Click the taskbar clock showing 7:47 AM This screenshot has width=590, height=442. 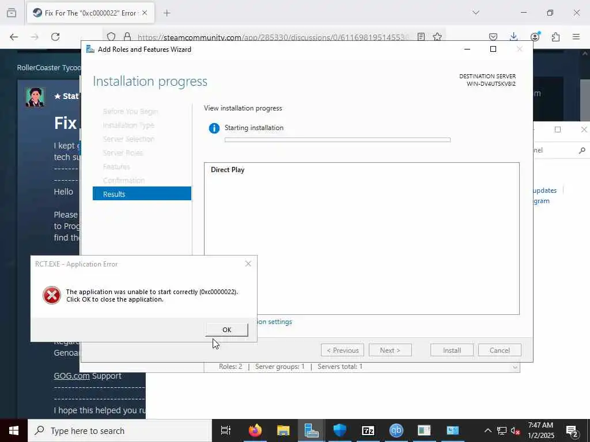(x=540, y=430)
